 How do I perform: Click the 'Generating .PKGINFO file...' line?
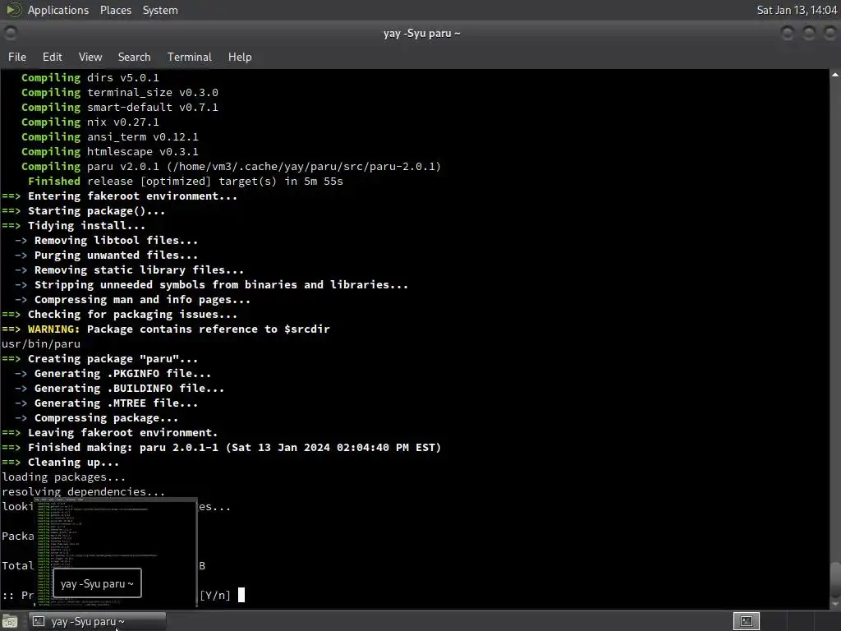(113, 374)
